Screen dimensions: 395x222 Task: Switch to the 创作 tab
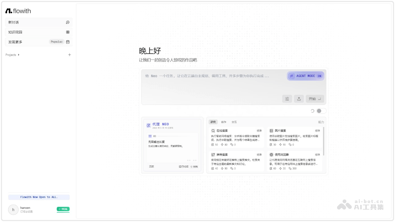tap(224, 122)
